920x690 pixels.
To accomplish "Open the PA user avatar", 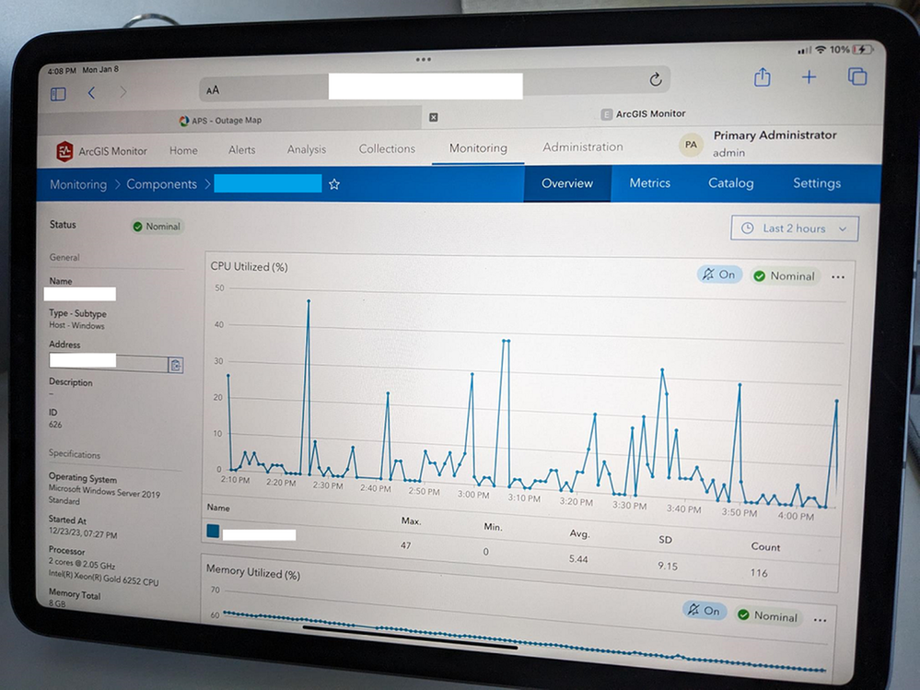I will 692,145.
